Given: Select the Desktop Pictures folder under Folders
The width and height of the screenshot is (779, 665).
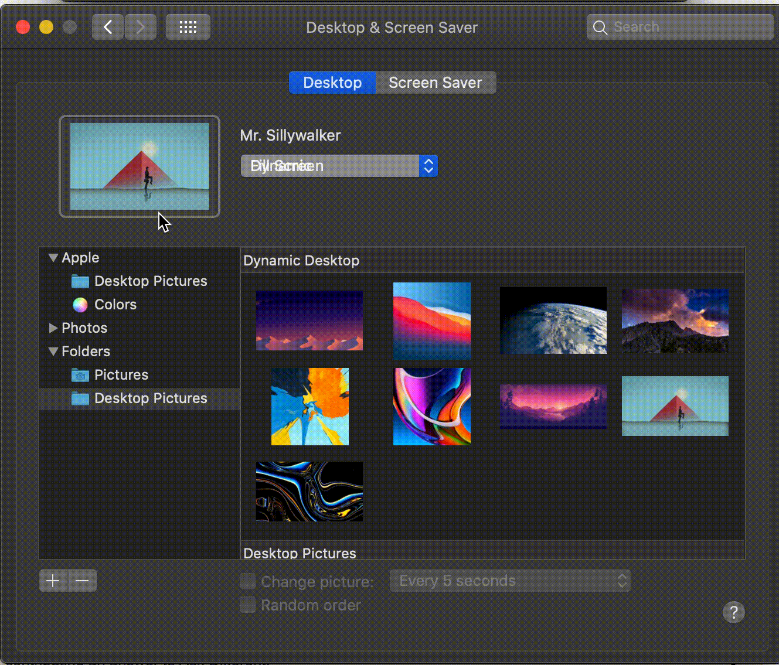Looking at the screenshot, I should point(151,398).
